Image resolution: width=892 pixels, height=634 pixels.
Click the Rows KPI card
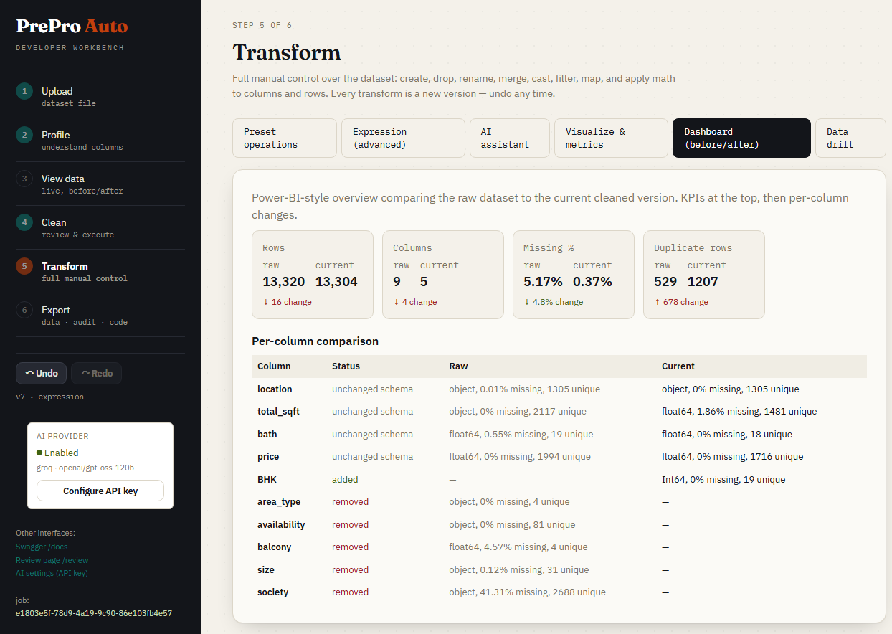pyautogui.click(x=313, y=275)
